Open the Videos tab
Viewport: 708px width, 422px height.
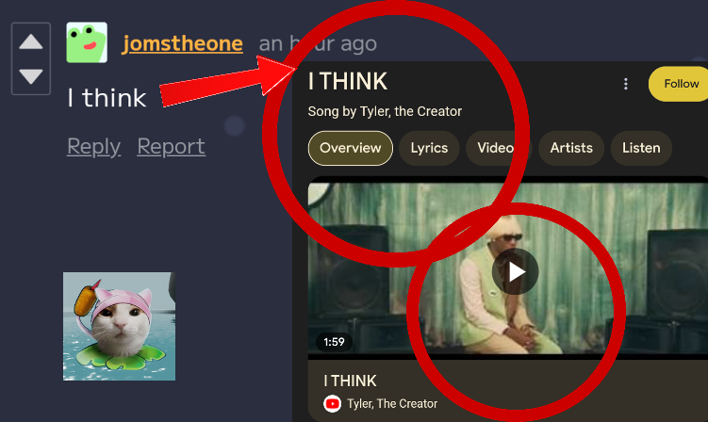pyautogui.click(x=498, y=148)
